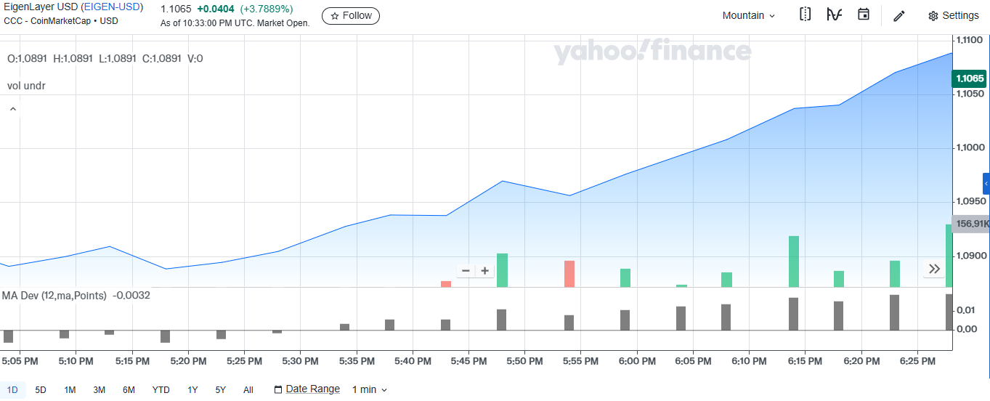
Task: Click the 1.1065 current price tag
Action: 970,78
